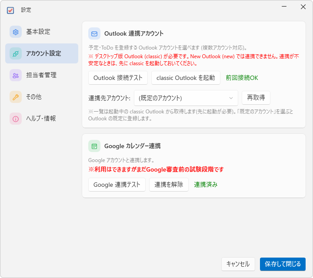313x278 pixels.
Task: Click the plug icon beside アカウント設定
Action: (16, 53)
